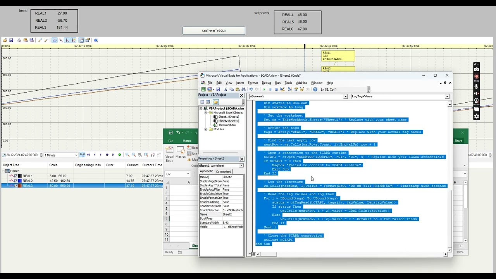Toggle the REAL3 pen checkbox
This screenshot has height=279, width=496.
tap(16, 186)
